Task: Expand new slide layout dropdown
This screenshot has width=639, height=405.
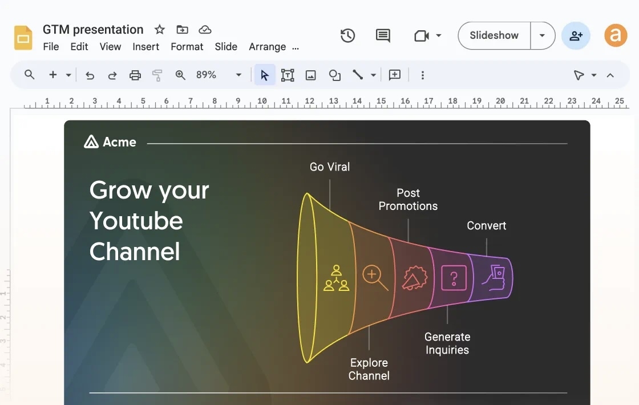Action: click(x=68, y=75)
